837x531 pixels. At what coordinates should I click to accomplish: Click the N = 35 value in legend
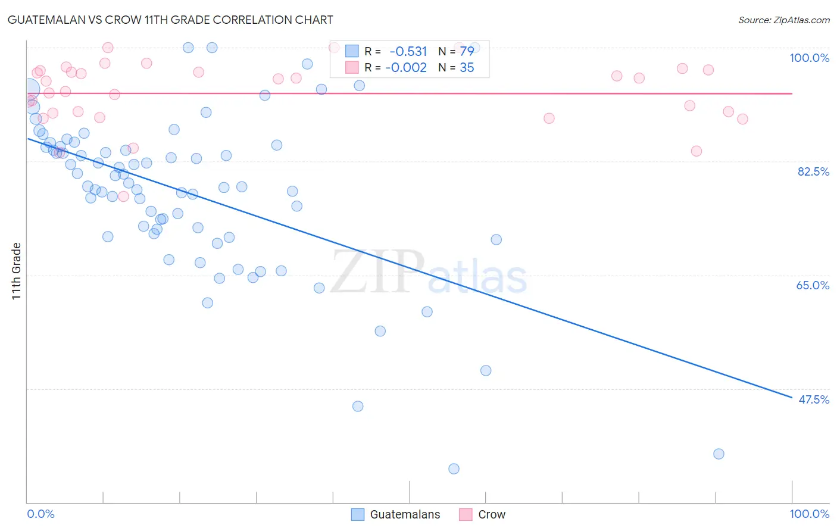tap(456, 67)
